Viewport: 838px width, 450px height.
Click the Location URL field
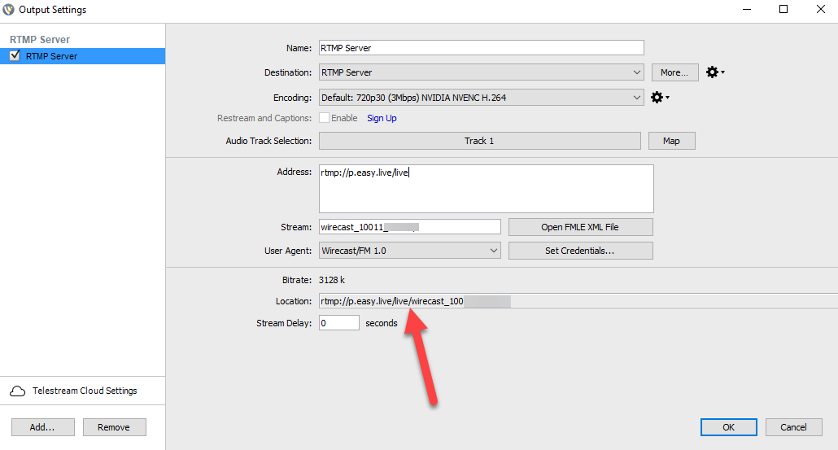point(578,301)
